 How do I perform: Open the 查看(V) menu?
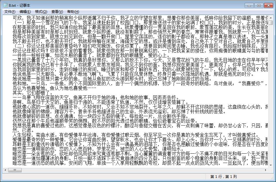(57, 12)
